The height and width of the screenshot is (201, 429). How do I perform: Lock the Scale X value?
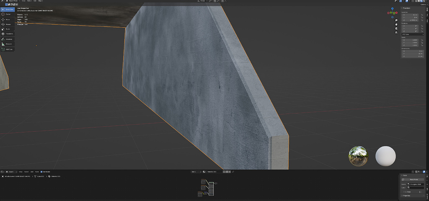click(x=422, y=40)
